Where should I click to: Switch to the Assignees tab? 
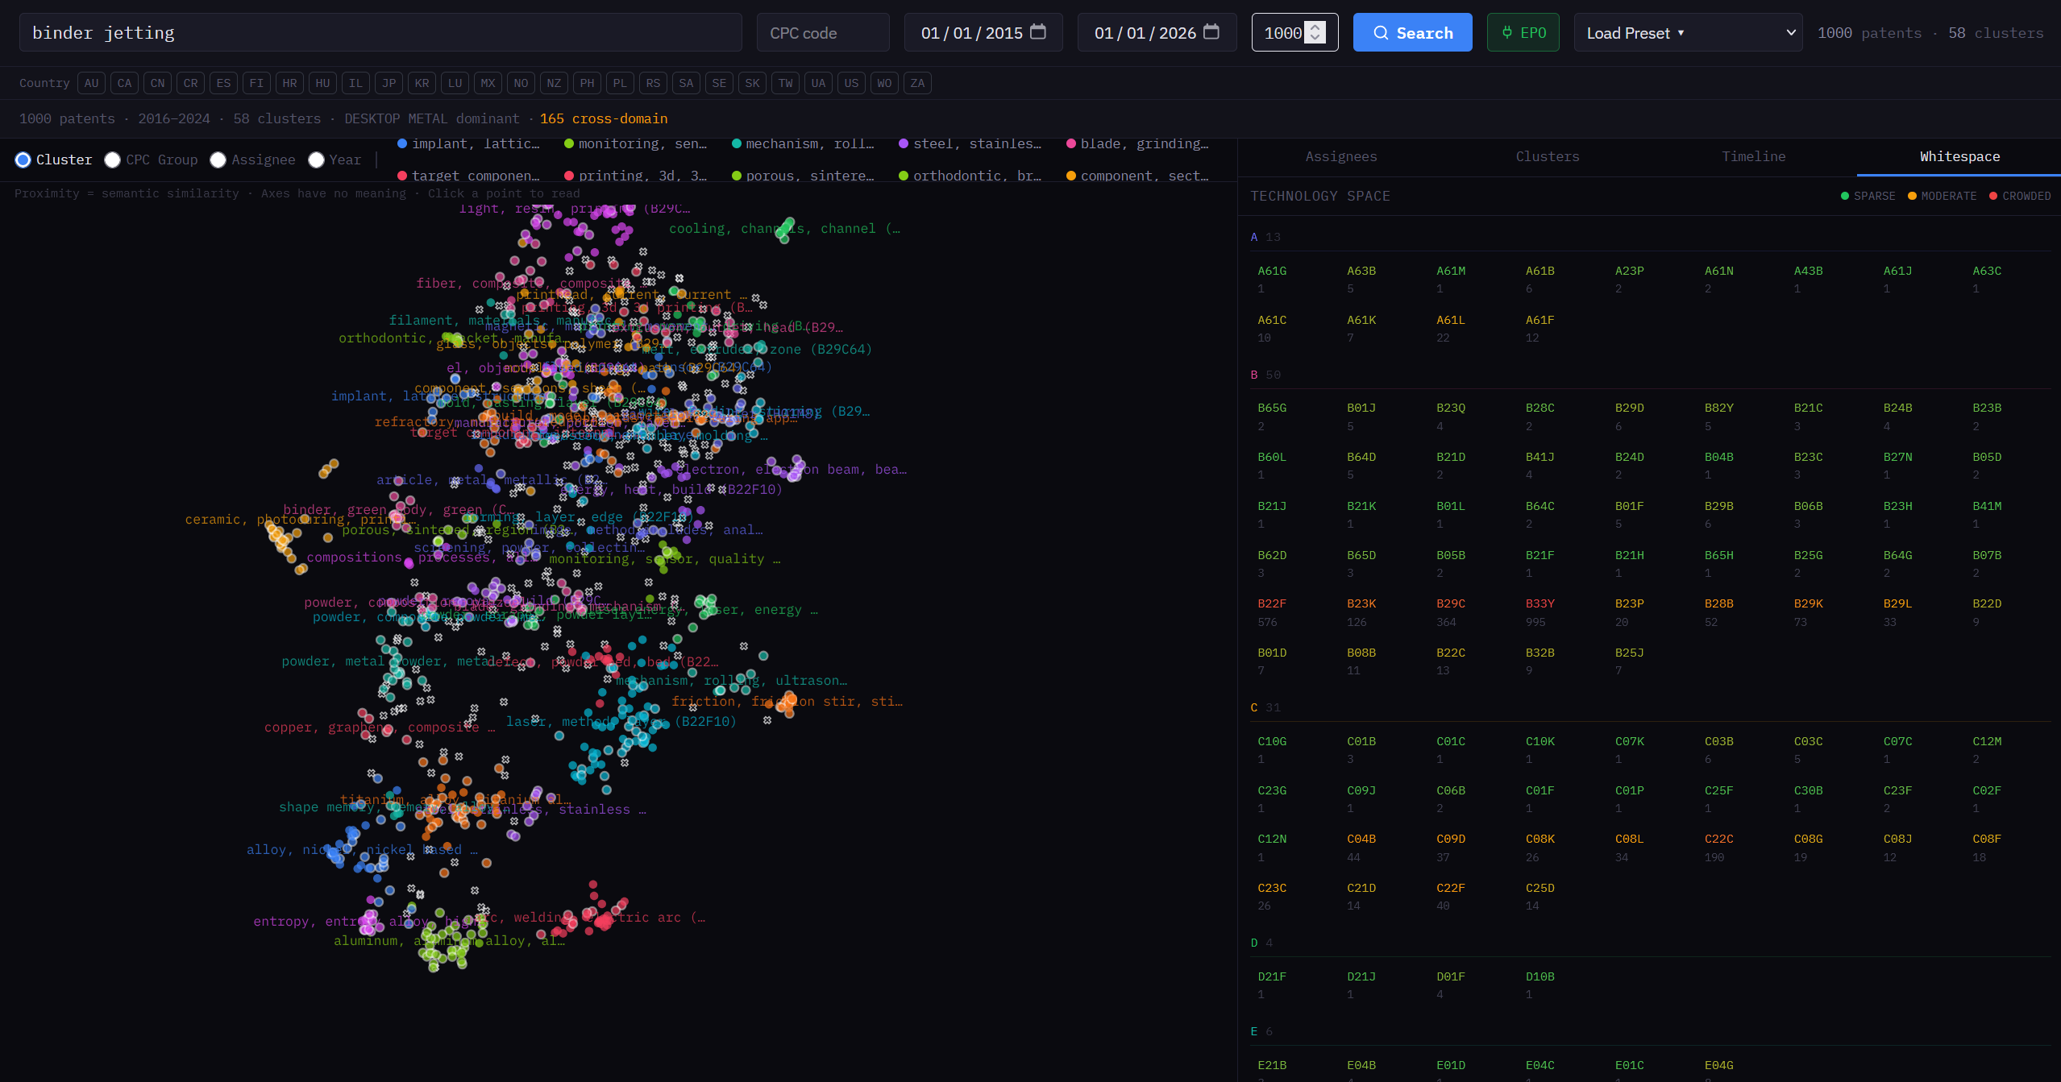(x=1341, y=156)
